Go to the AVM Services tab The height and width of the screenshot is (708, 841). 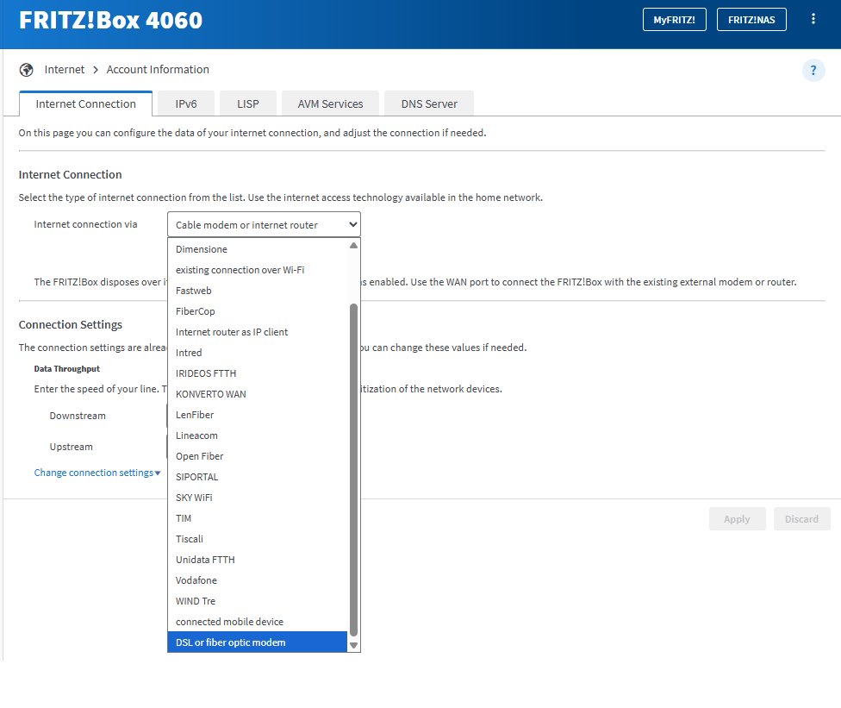[330, 103]
